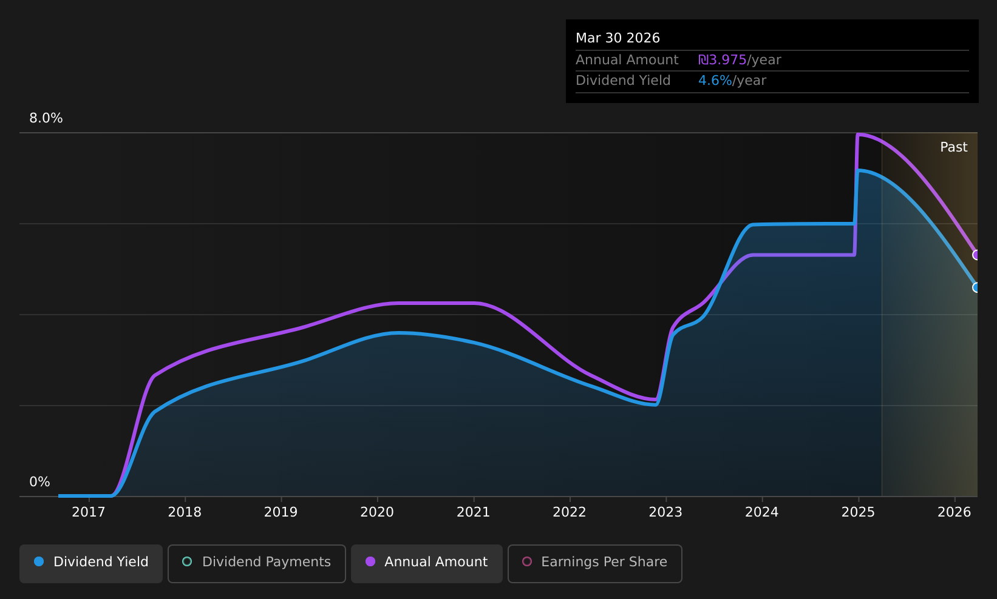Enable the Earnings Per Share series
997x599 pixels.
[x=595, y=563]
